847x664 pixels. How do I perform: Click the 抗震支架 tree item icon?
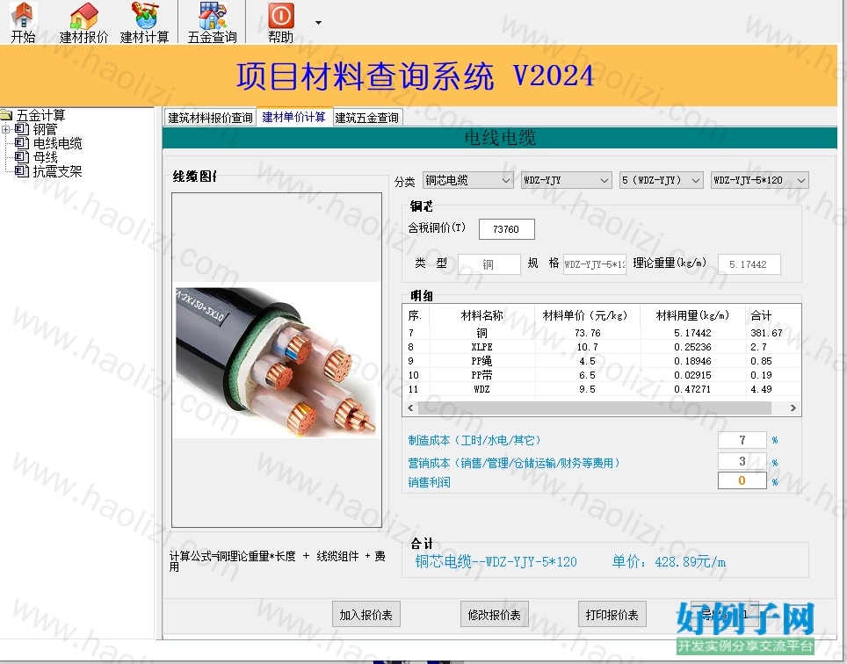coord(22,171)
